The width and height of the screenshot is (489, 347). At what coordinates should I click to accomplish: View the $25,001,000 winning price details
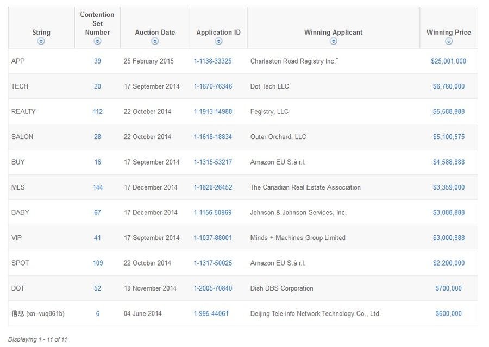[x=448, y=61]
